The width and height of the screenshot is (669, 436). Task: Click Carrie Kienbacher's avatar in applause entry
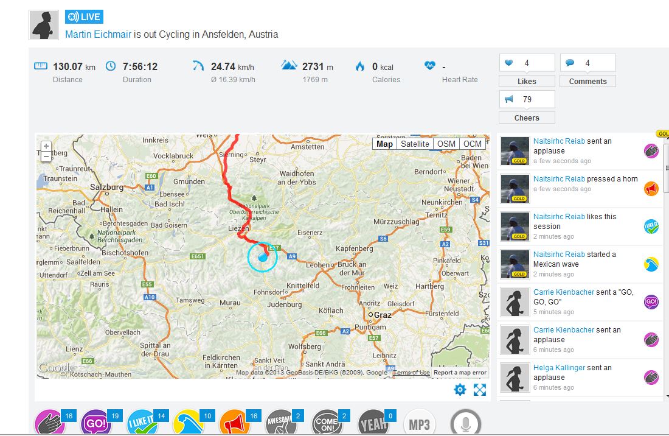515,340
